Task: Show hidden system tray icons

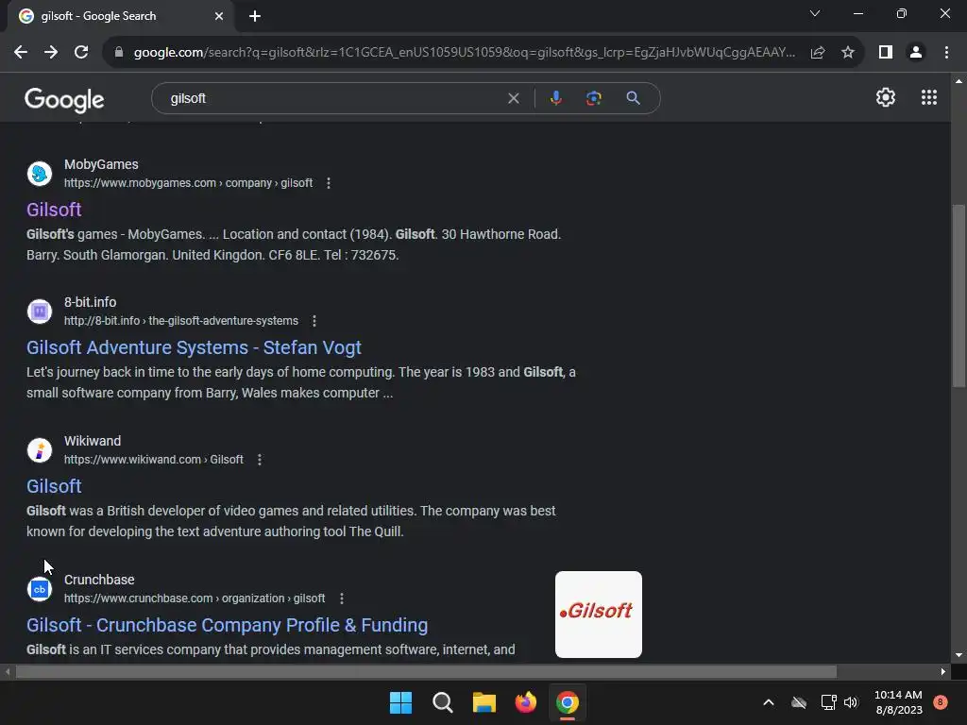Action: point(769,702)
